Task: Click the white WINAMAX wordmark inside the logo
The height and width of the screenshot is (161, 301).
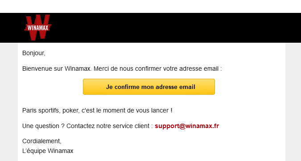Action: tap(38, 28)
